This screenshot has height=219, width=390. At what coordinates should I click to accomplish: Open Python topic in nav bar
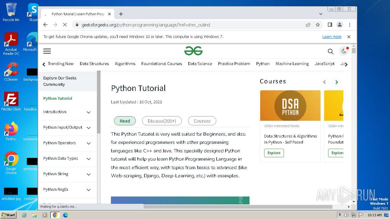pyautogui.click(x=263, y=64)
